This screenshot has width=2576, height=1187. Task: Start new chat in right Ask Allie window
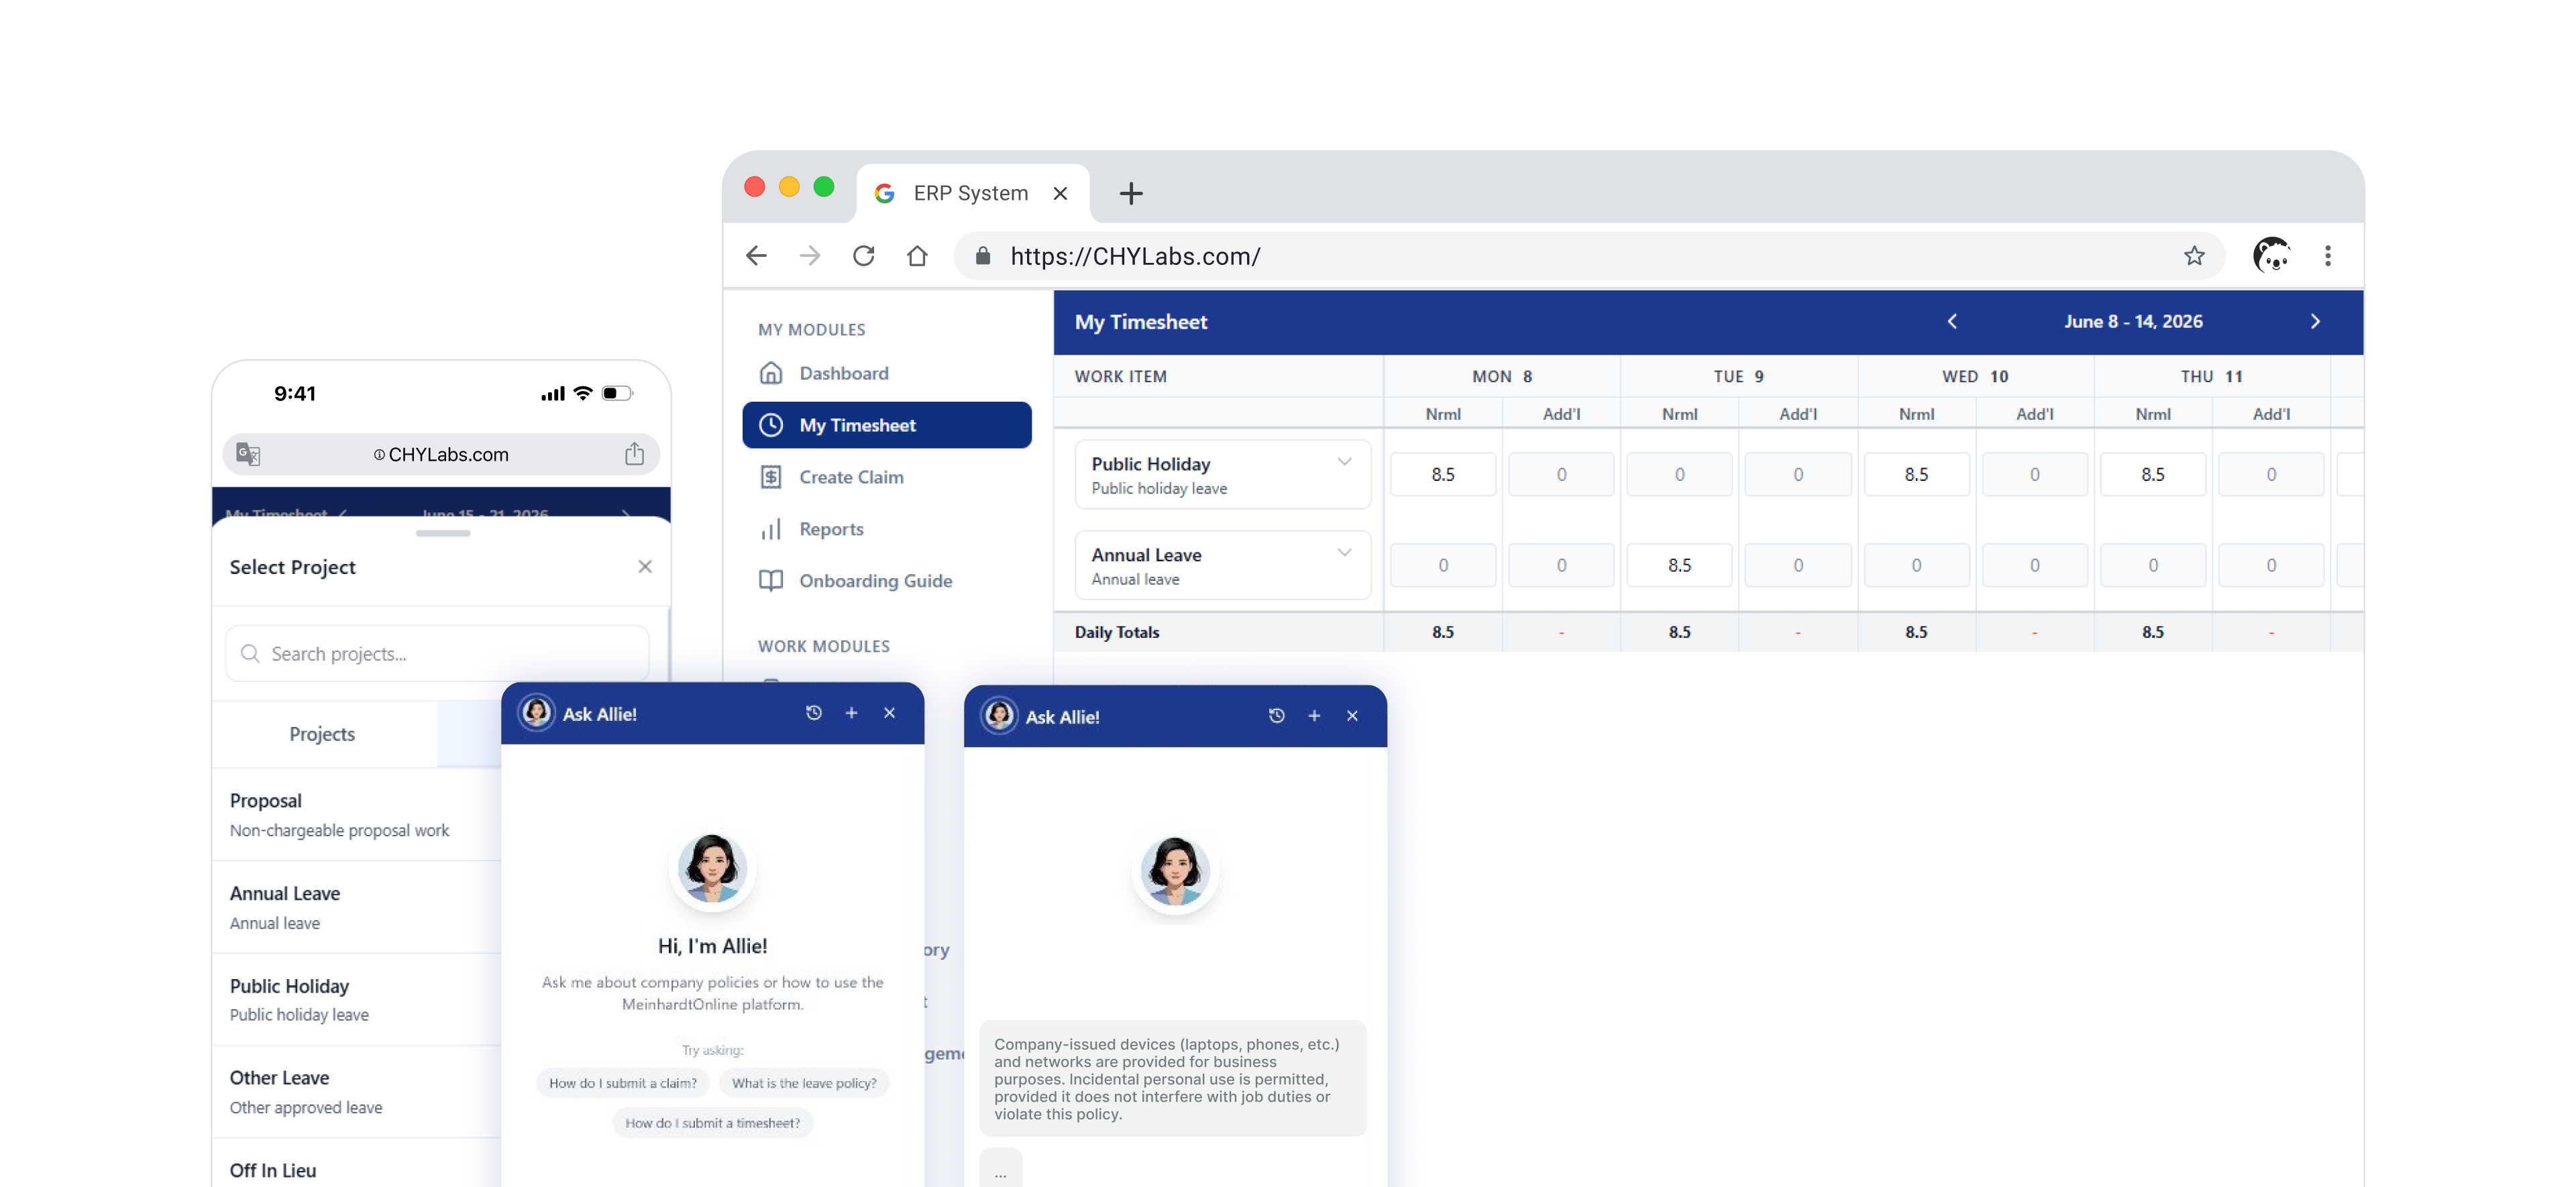point(1314,716)
